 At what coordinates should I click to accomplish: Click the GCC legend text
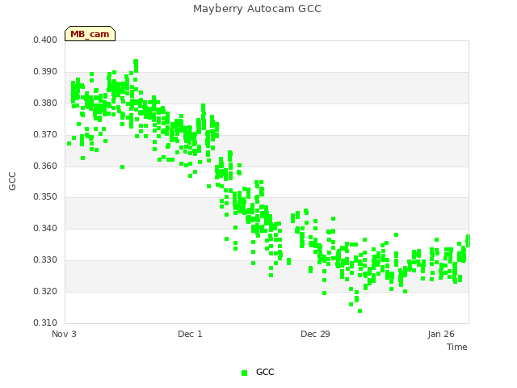[x=265, y=372]
